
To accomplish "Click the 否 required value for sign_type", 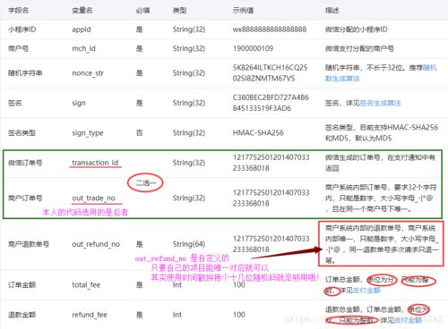I will [x=139, y=133].
